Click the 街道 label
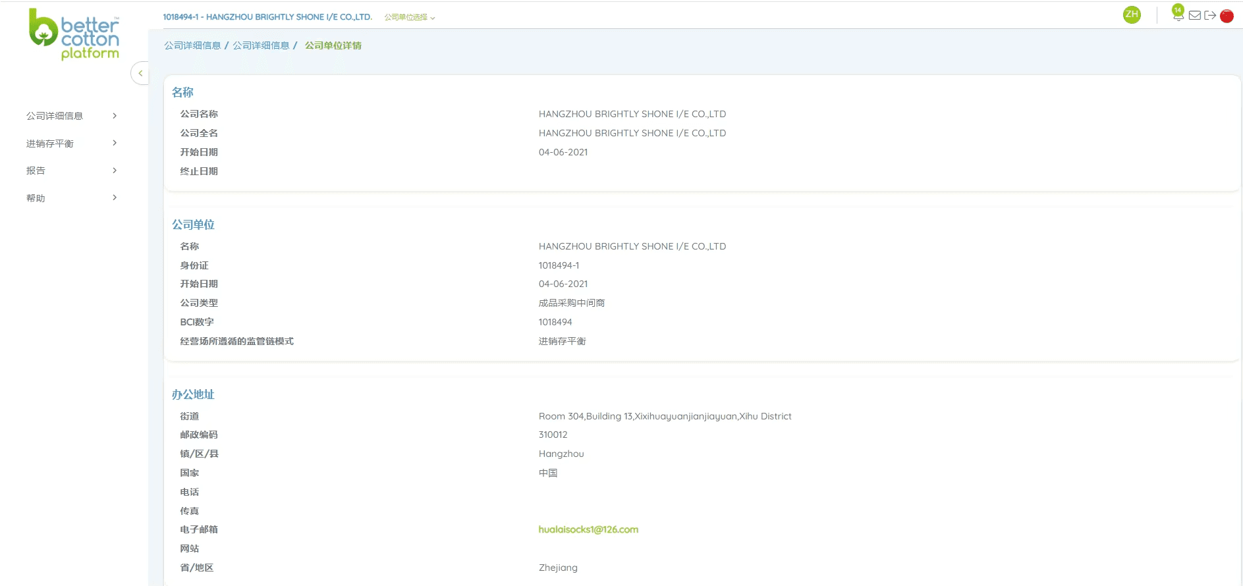The height and width of the screenshot is (586, 1243). [x=190, y=416]
